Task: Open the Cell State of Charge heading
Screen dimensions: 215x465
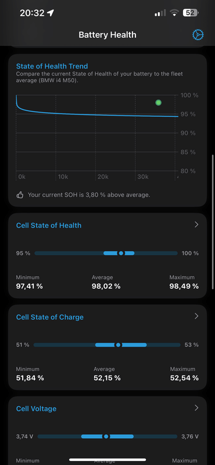Action: point(50,317)
